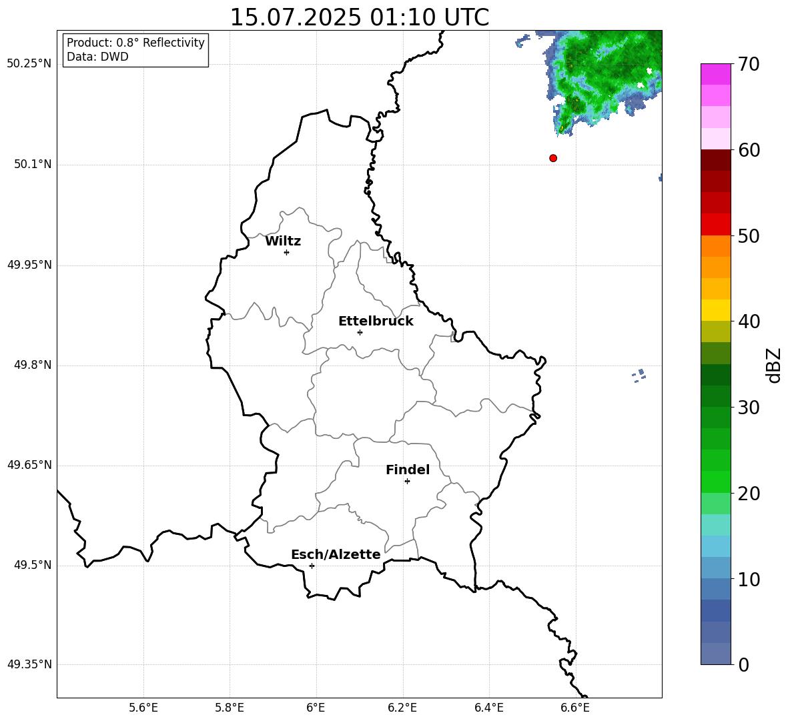Click the Data: DWD text

point(97,57)
